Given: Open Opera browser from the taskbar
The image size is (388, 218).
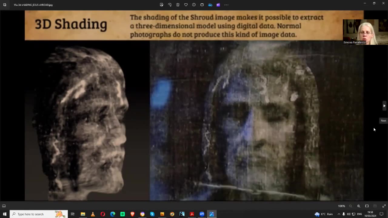Looking at the screenshot, I should (103, 214).
